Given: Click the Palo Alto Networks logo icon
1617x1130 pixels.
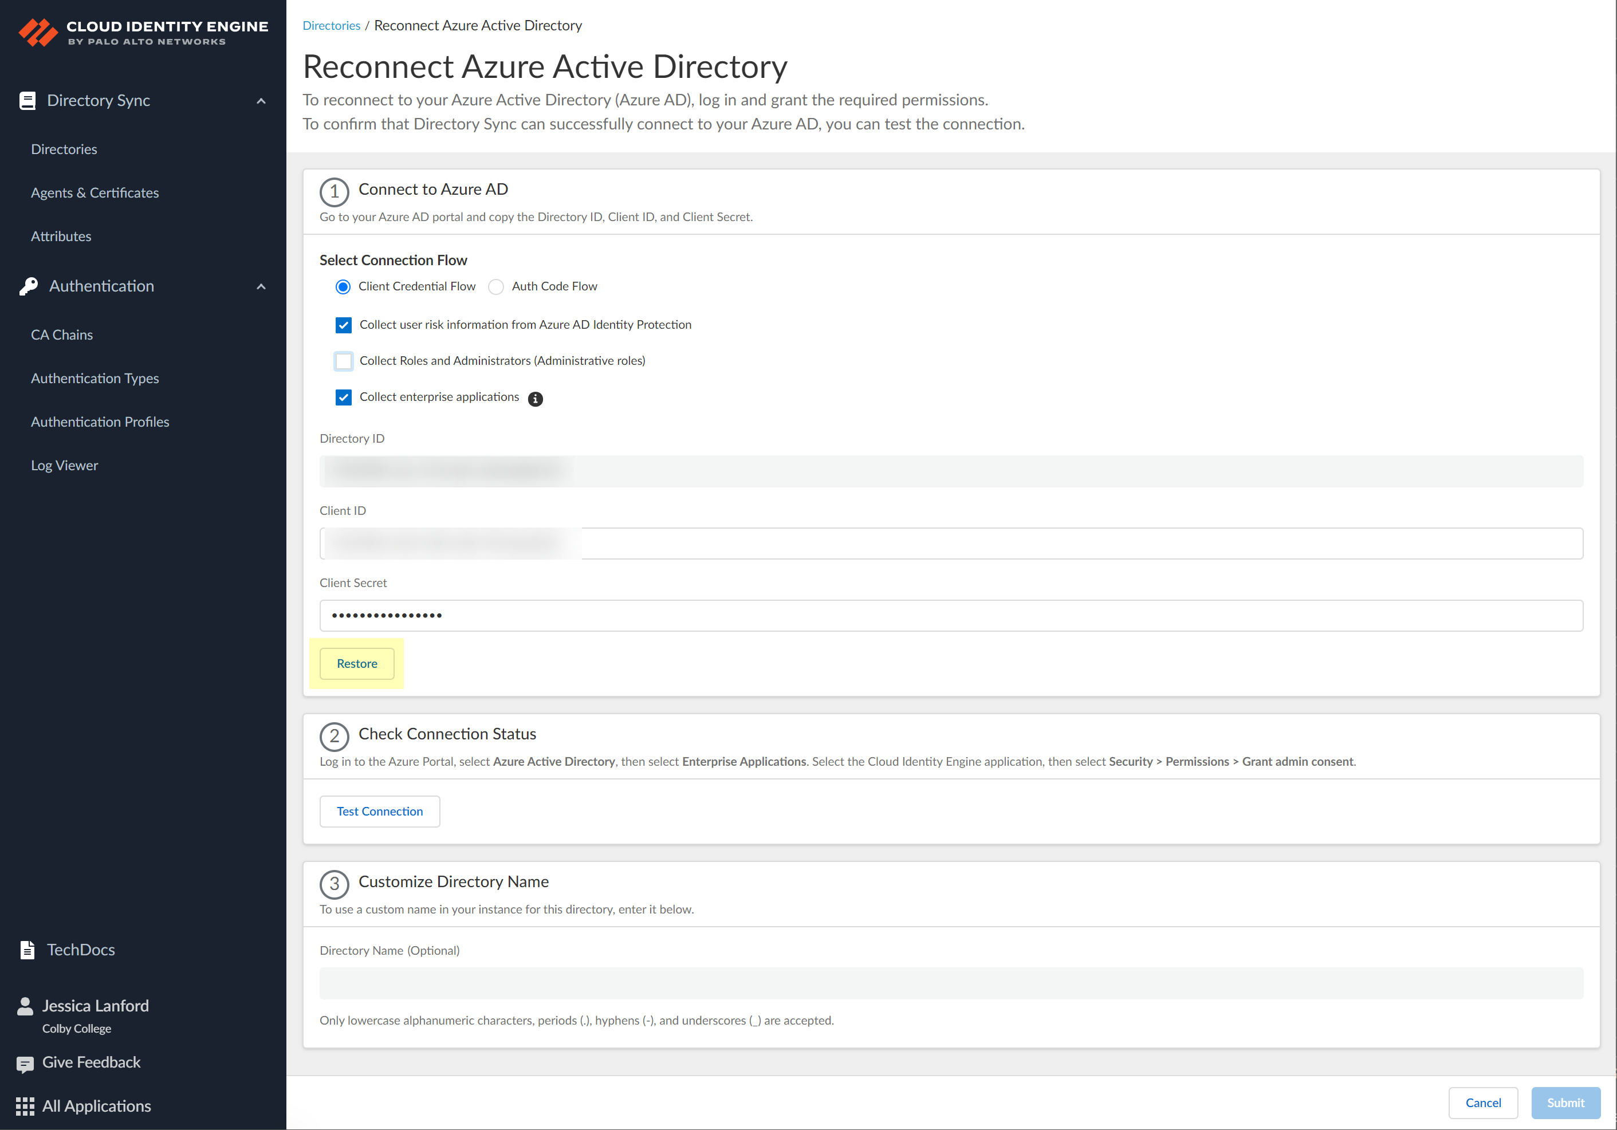Looking at the screenshot, I should 37,33.
